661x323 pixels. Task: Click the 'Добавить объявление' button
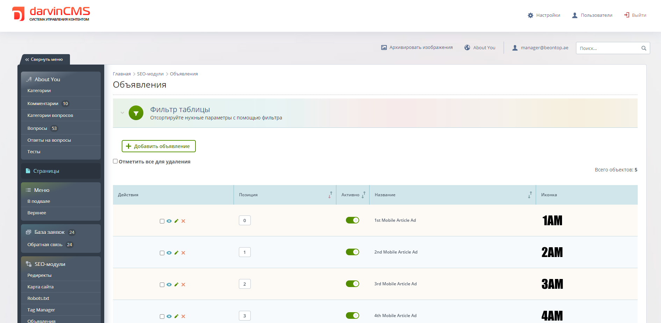pyautogui.click(x=158, y=146)
